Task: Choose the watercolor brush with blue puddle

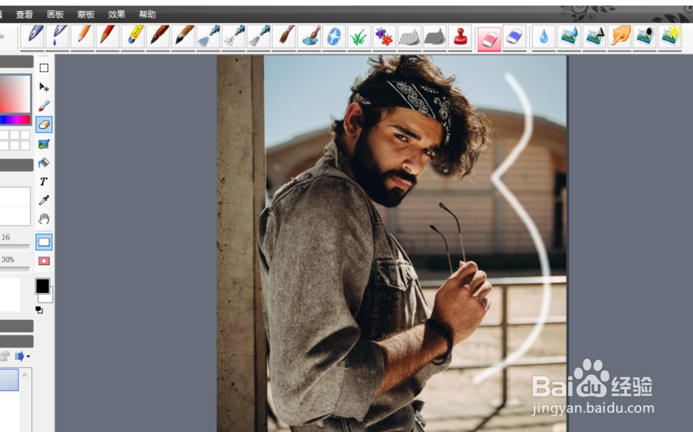Action: pos(309,37)
